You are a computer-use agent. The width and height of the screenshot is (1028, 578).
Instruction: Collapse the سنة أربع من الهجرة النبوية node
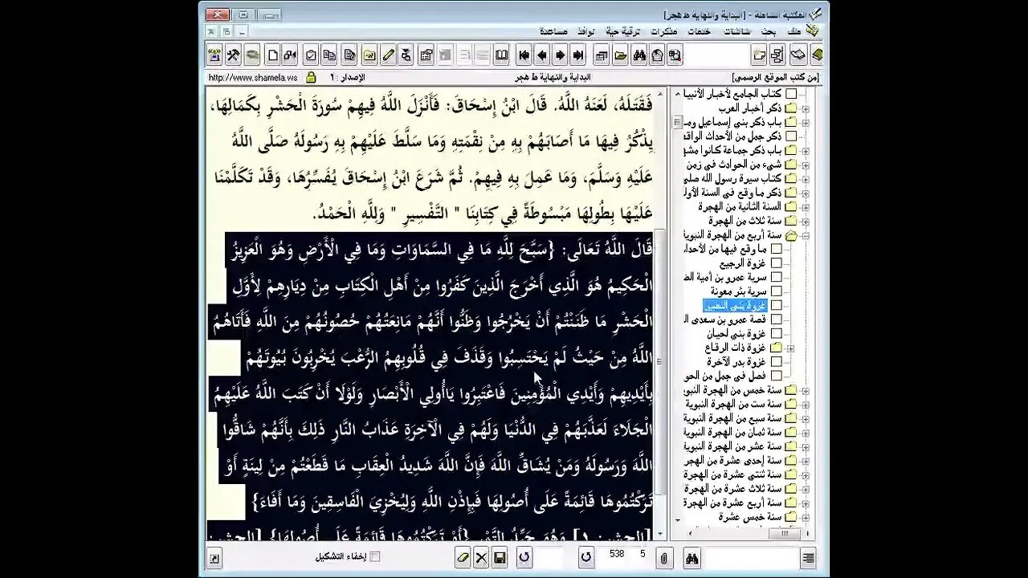(x=806, y=235)
